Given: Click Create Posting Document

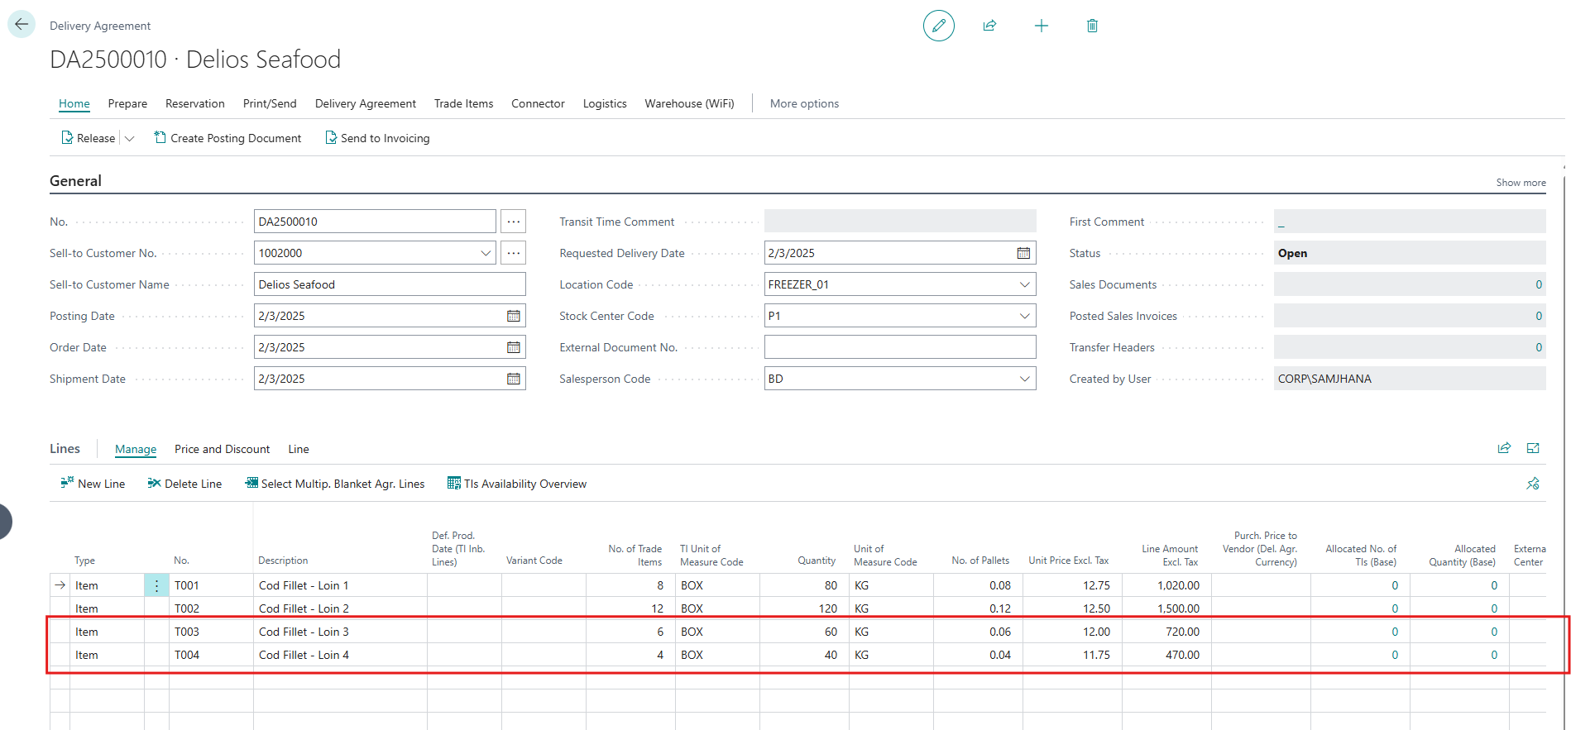Looking at the screenshot, I should point(228,138).
